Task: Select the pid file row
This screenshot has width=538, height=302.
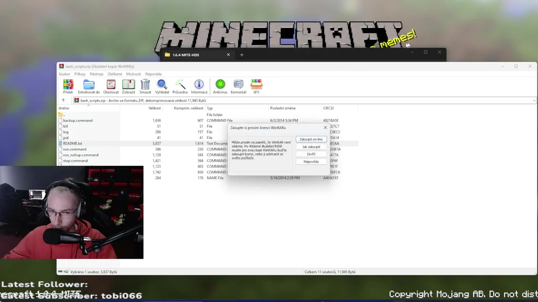Action: tap(208, 138)
